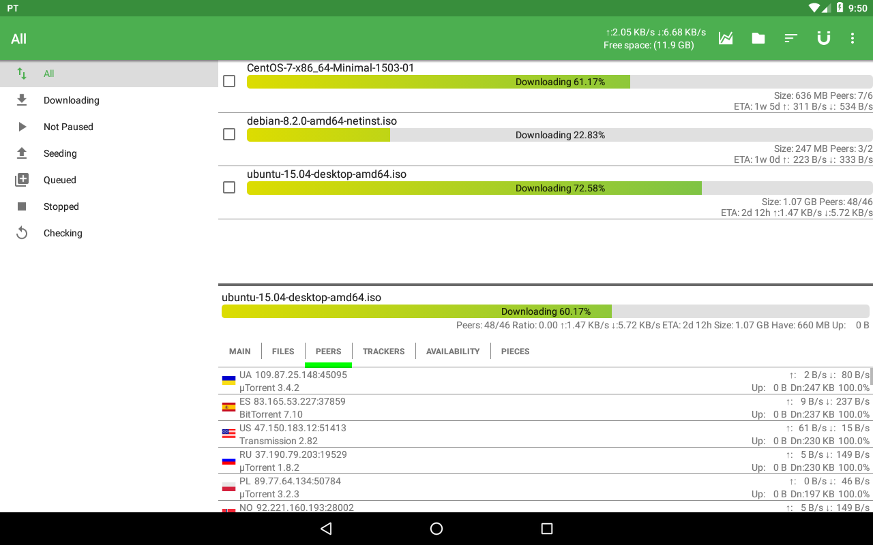Tap the Not Paused play icon

[x=22, y=127]
